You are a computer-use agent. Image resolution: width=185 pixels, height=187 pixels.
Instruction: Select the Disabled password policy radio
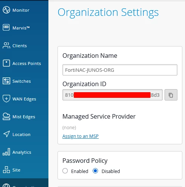95,171
